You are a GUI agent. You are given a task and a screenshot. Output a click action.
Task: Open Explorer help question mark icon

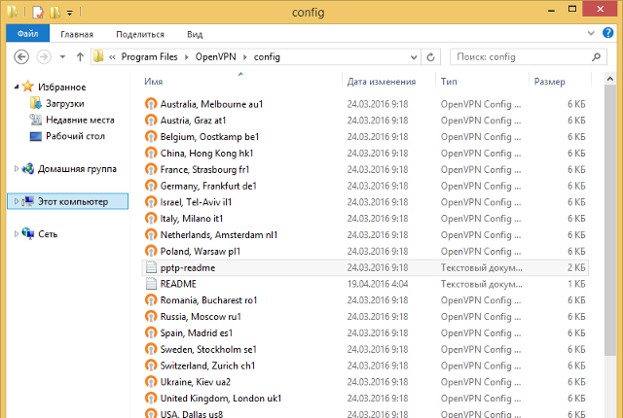607,33
